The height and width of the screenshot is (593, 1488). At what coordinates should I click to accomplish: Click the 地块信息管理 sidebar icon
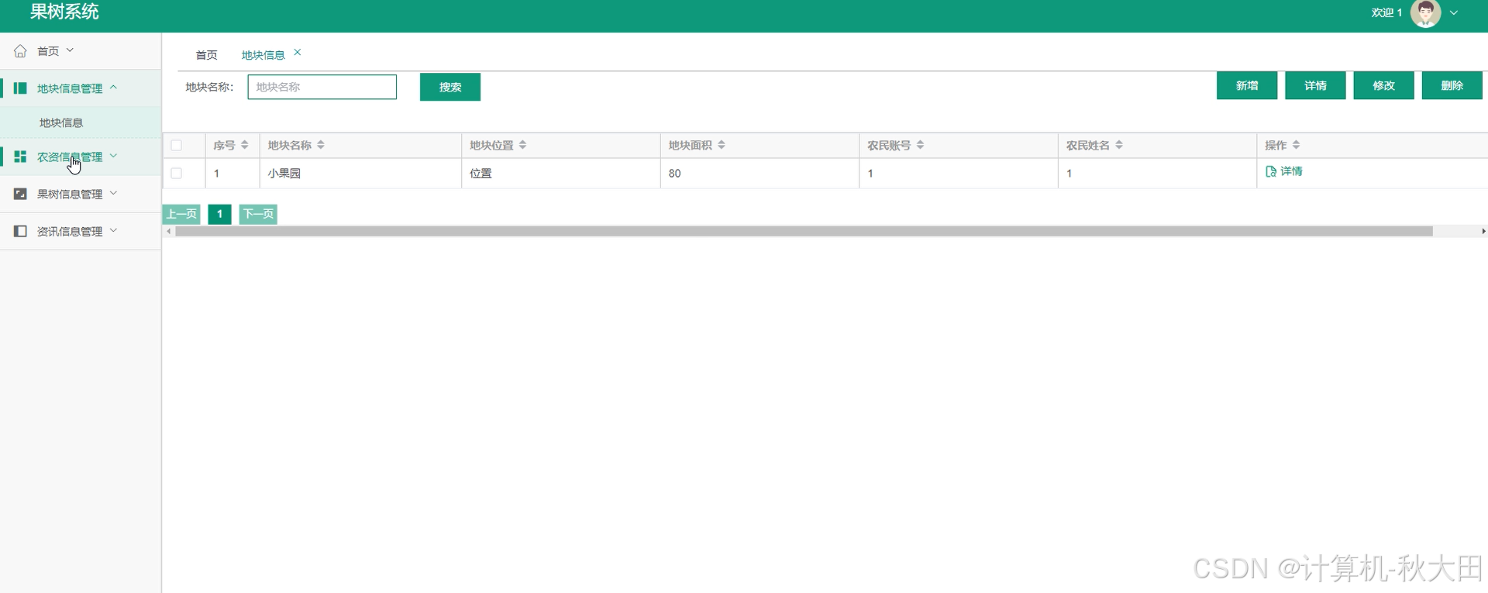(x=20, y=88)
